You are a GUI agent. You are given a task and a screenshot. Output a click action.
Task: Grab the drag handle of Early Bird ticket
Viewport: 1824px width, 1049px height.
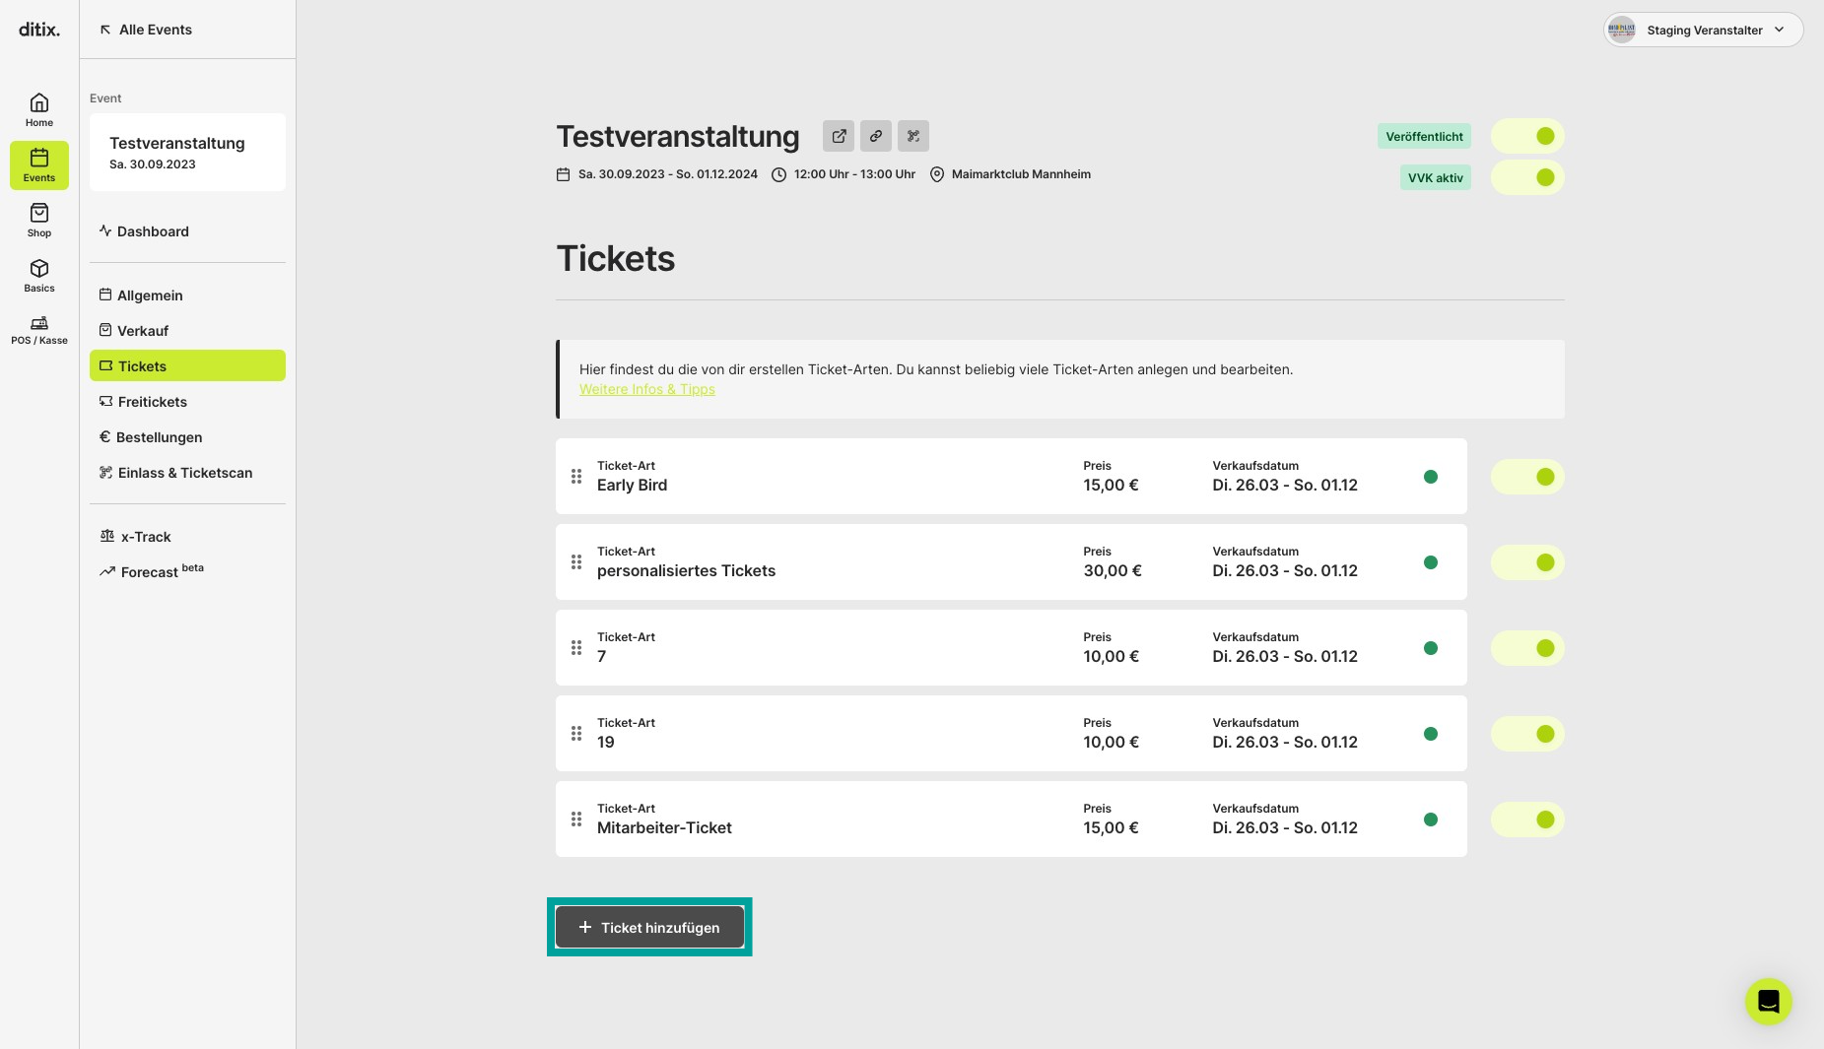point(576,477)
